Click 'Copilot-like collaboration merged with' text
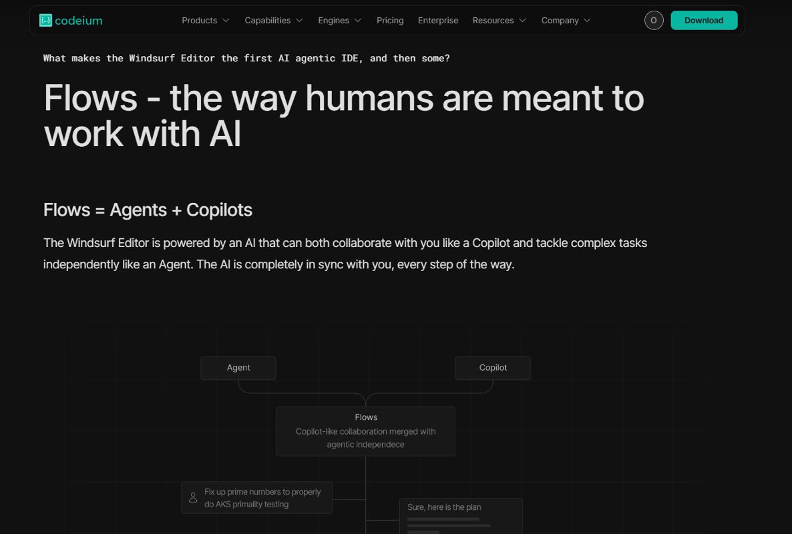Screen dimensions: 792x534 click(366, 432)
